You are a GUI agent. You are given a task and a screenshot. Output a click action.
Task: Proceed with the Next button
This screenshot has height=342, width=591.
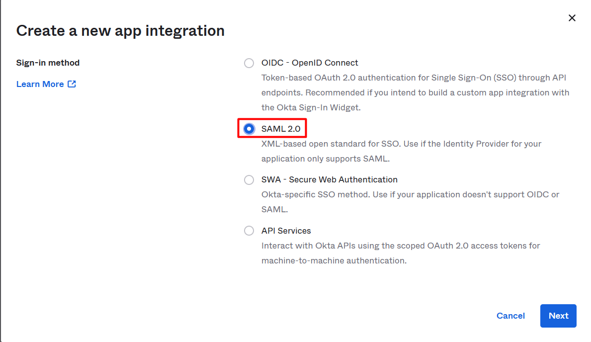point(558,316)
